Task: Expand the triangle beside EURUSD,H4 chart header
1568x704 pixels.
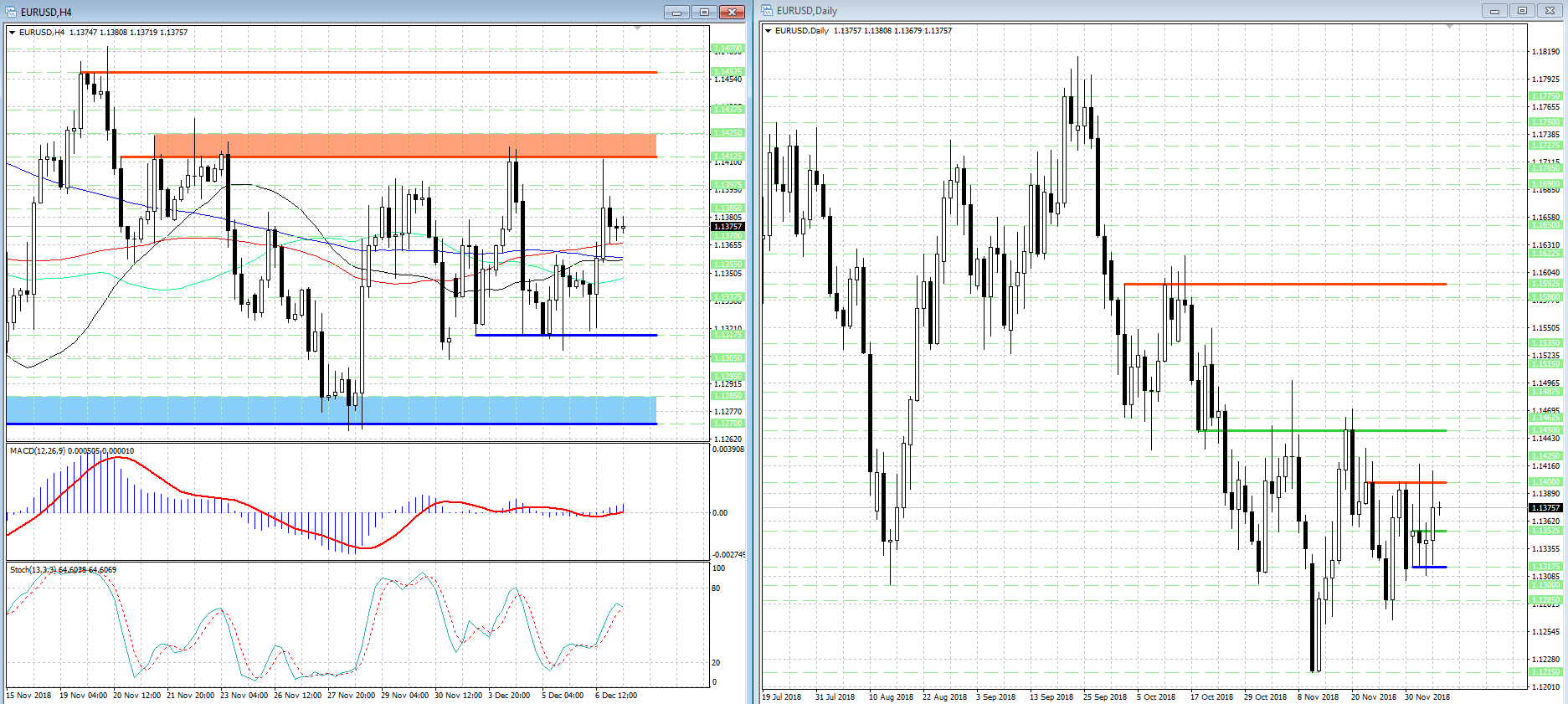Action: pos(13,33)
